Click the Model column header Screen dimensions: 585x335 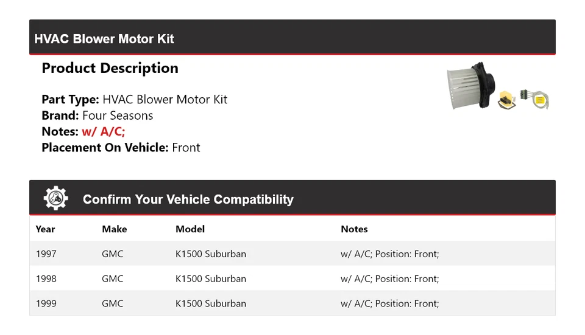[x=190, y=229]
